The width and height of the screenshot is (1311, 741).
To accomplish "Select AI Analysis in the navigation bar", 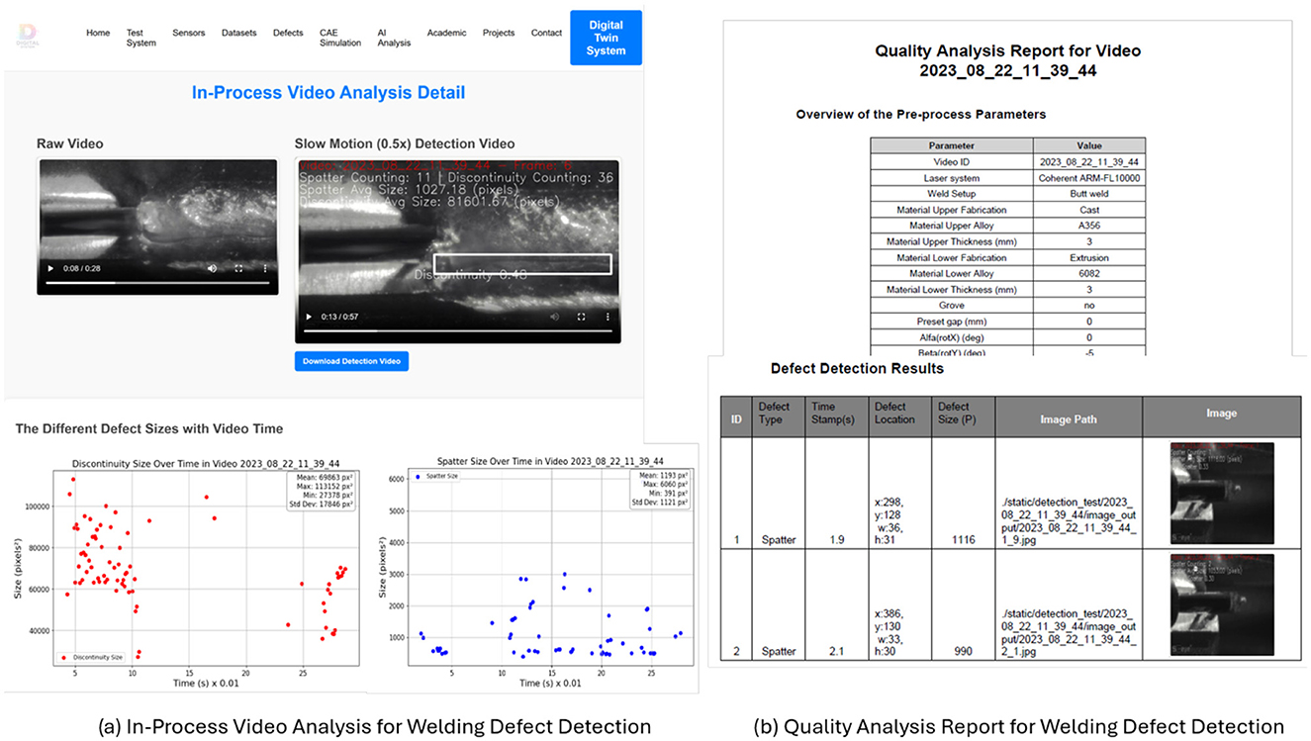I will coord(393,38).
